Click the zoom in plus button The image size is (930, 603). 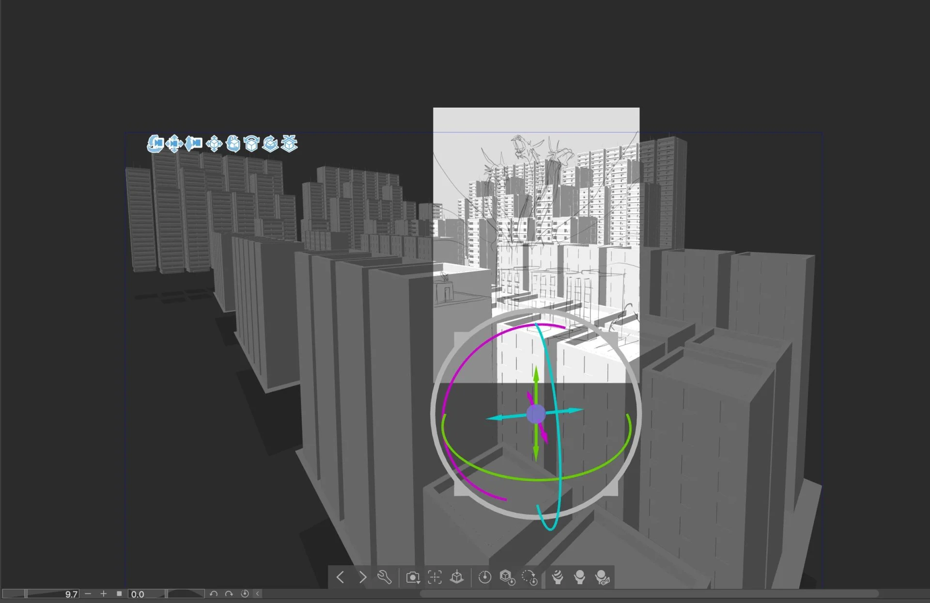pos(103,594)
